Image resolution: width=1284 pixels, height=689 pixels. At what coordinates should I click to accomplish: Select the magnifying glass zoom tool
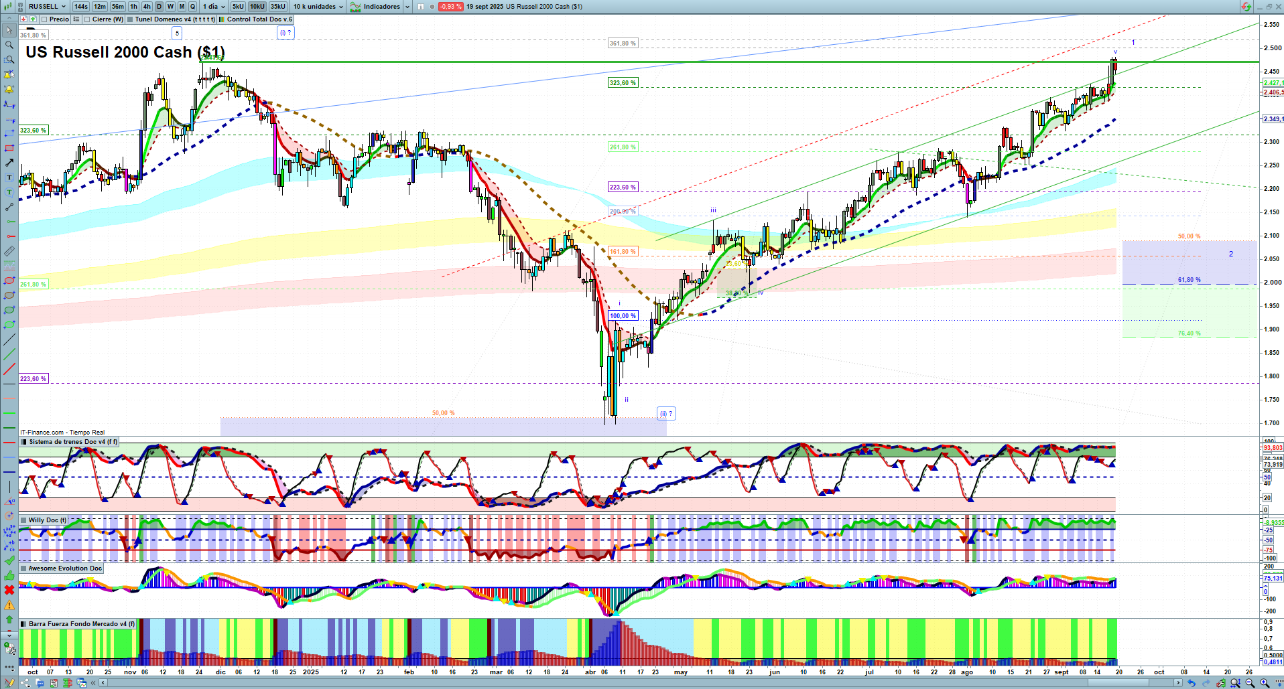[9, 45]
